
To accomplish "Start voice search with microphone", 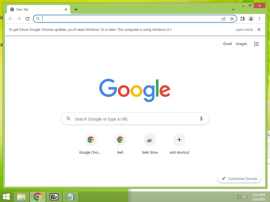I will 201,119.
